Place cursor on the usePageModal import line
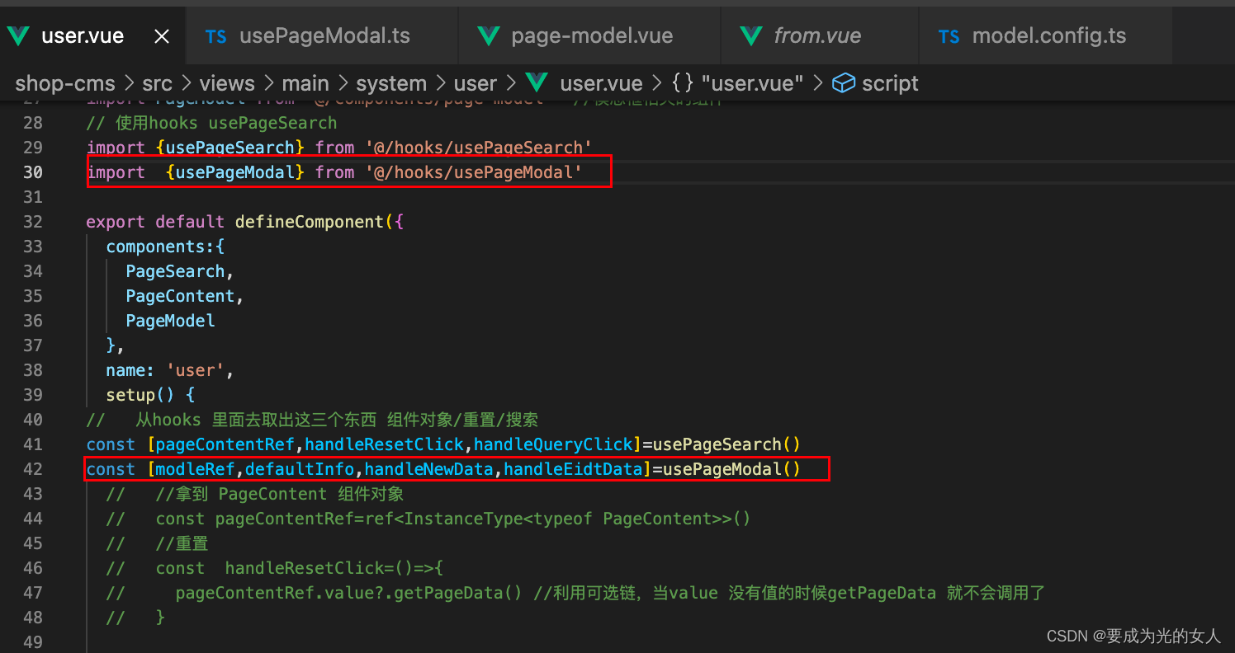 click(x=347, y=171)
